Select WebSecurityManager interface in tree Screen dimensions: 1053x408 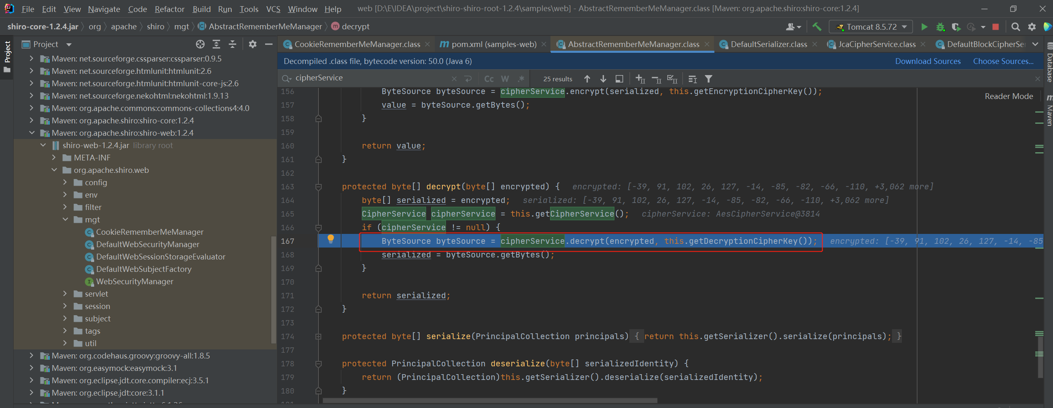135,281
